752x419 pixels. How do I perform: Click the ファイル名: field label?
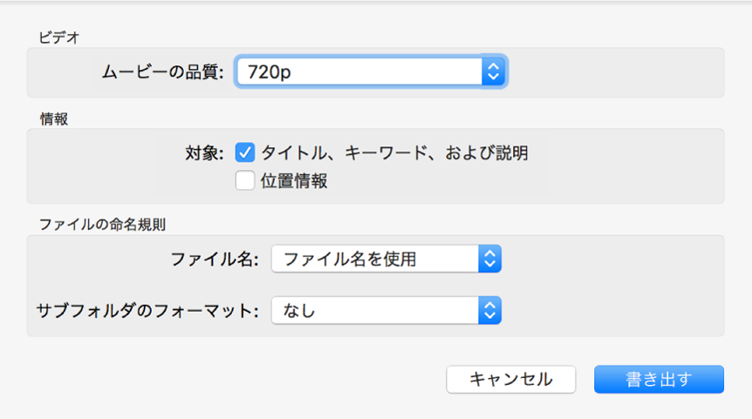click(x=215, y=259)
